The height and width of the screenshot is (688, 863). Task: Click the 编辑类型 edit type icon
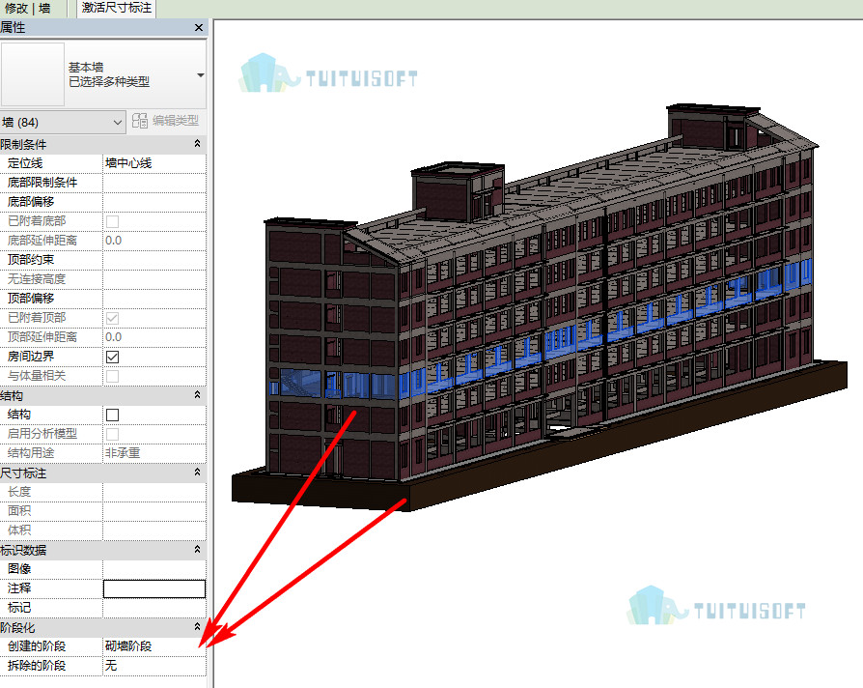(140, 121)
